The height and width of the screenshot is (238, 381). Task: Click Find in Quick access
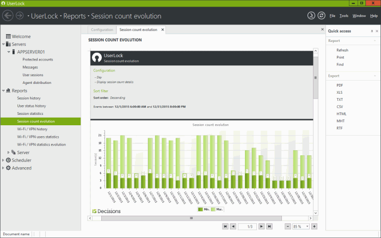click(x=340, y=65)
